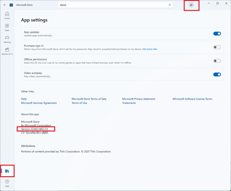Open the Help icon at sidebar bottom
This screenshot has height=191, width=231.
point(7,183)
